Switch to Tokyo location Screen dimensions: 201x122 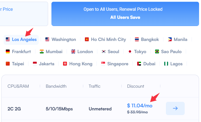tap(137, 51)
